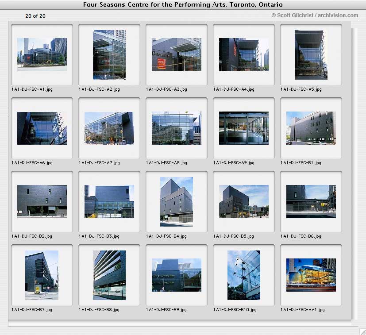This screenshot has height=335, width=366.
Task: Select the file name 1A1-DJ-FSC-B9.jpg
Action: [166, 310]
